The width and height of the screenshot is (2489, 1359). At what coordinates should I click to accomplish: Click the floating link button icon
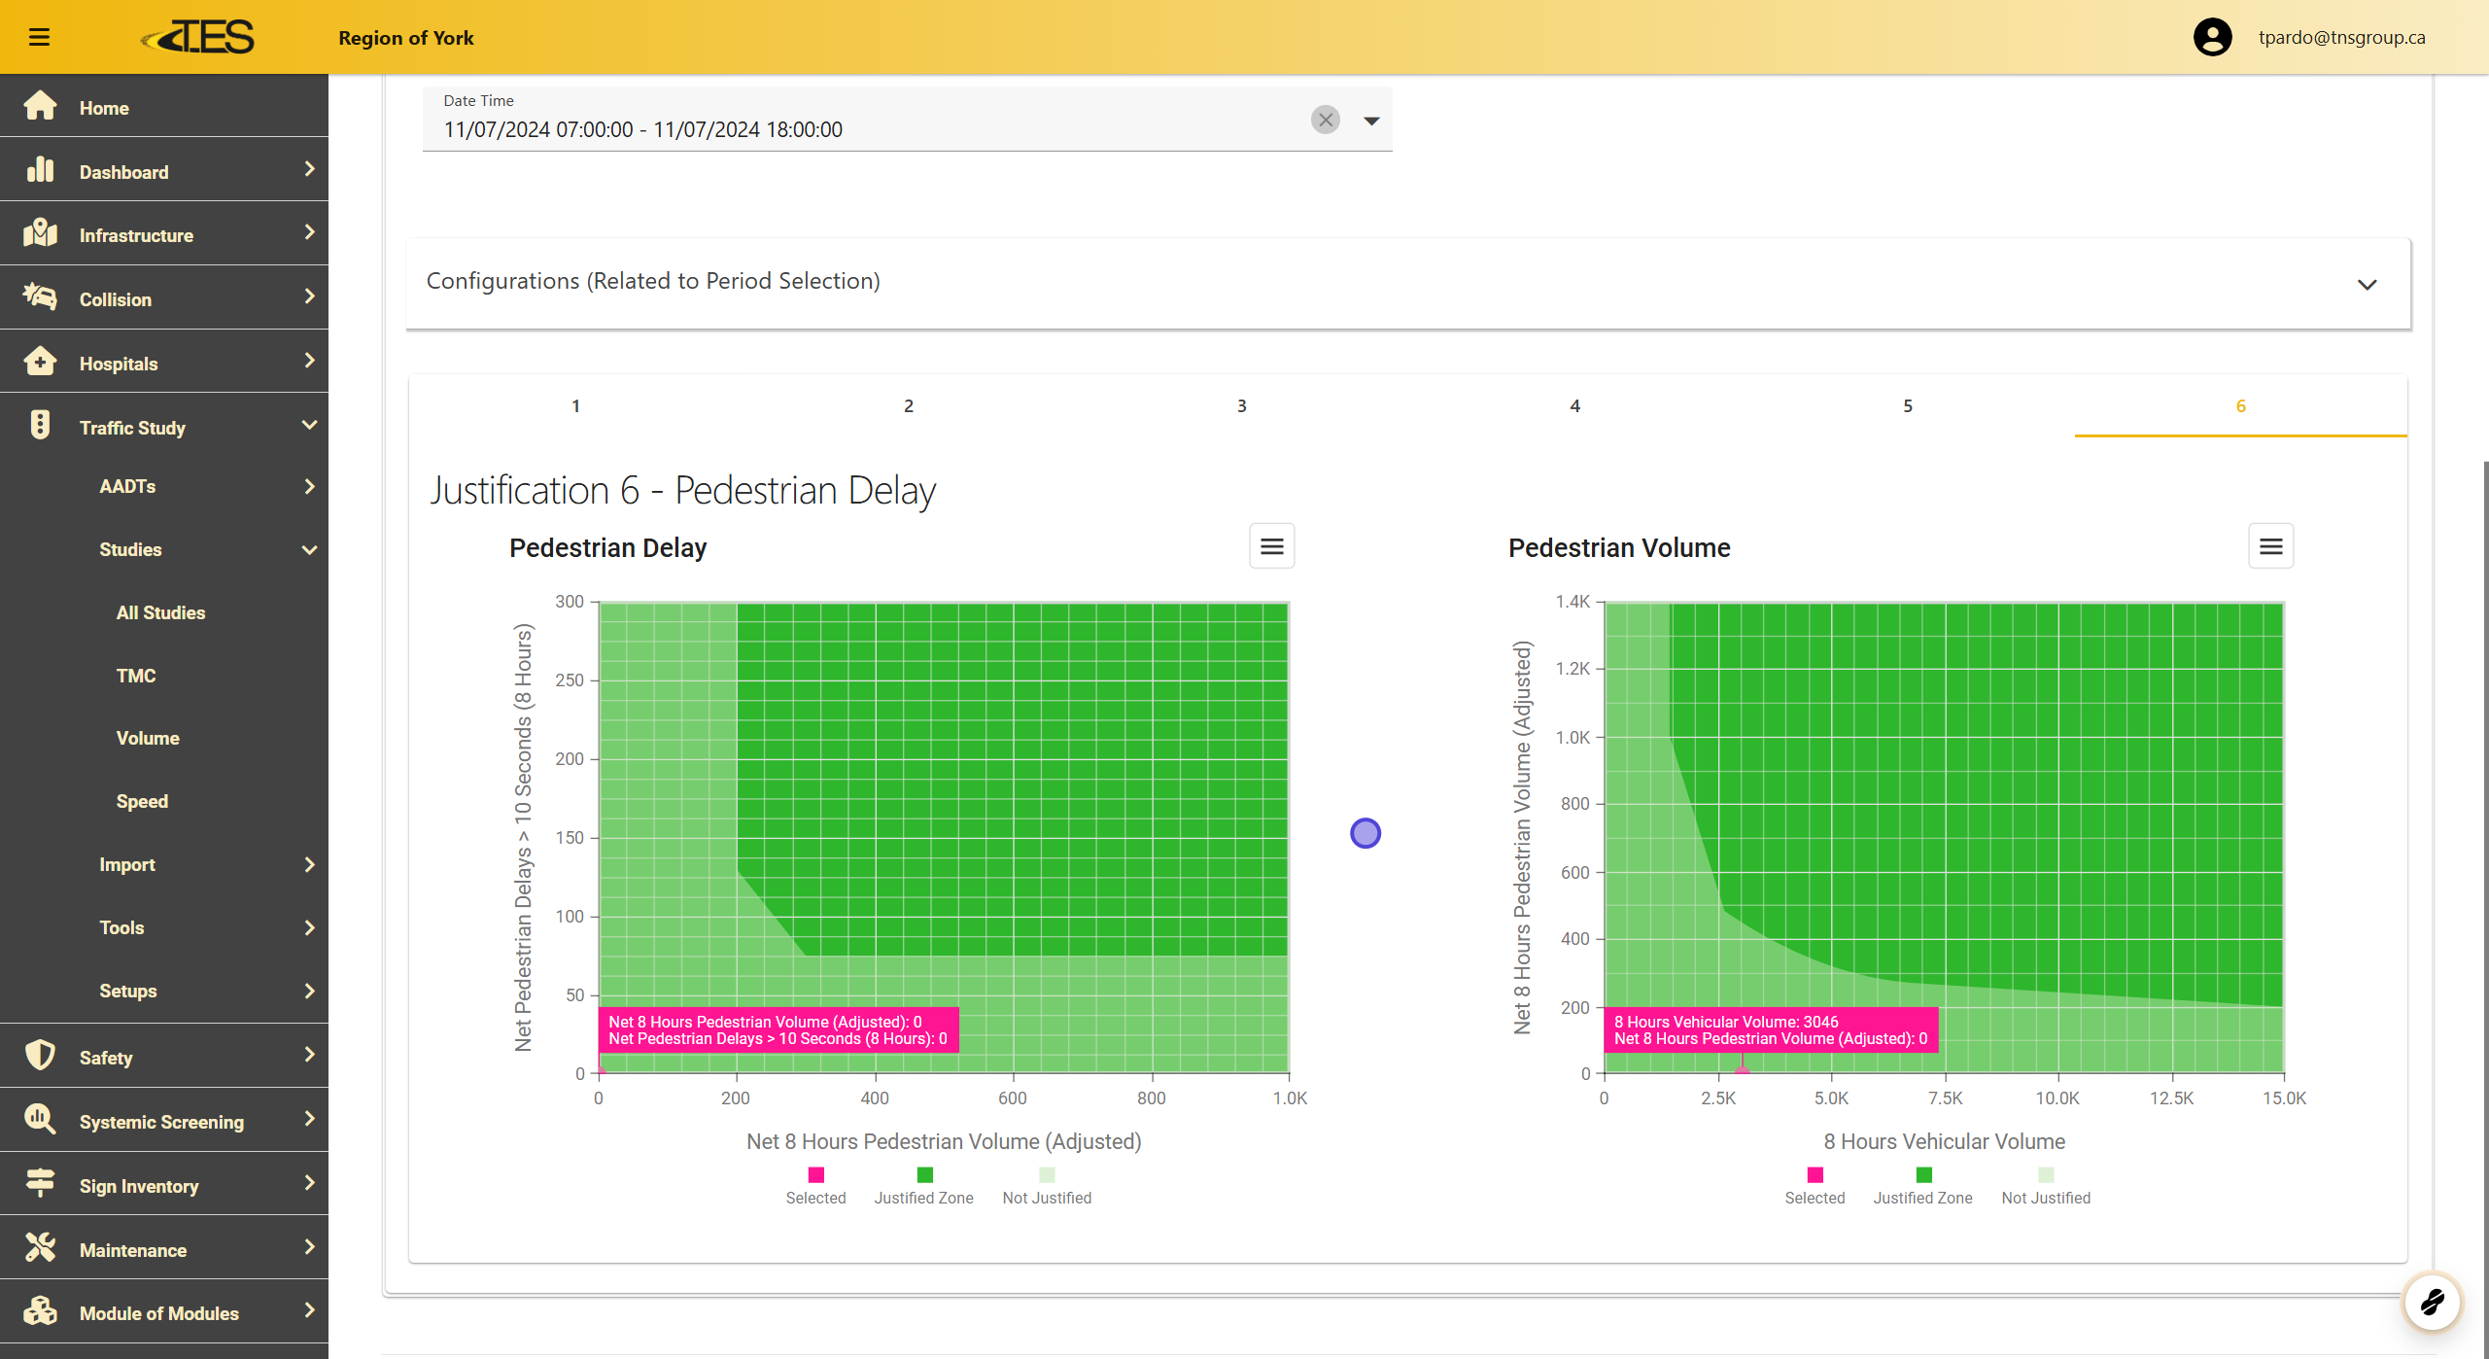pyautogui.click(x=2432, y=1301)
